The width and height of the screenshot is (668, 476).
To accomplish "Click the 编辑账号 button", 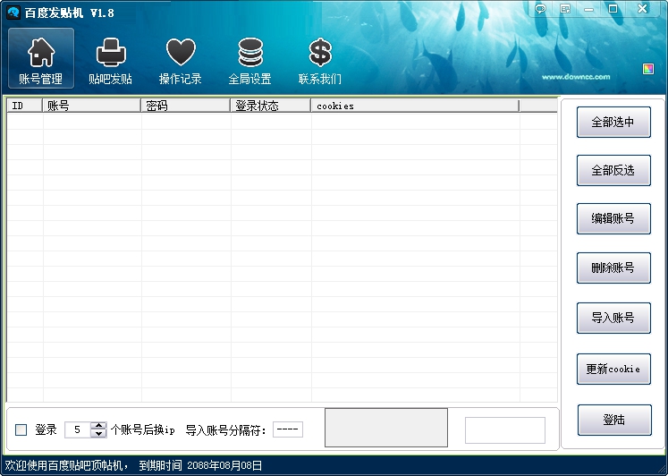I will pos(613,218).
